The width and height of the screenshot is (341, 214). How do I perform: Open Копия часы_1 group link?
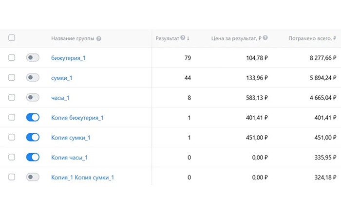click(69, 158)
